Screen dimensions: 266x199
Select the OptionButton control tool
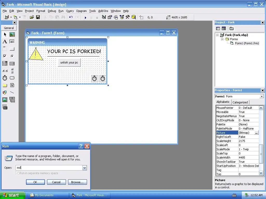click(12, 56)
